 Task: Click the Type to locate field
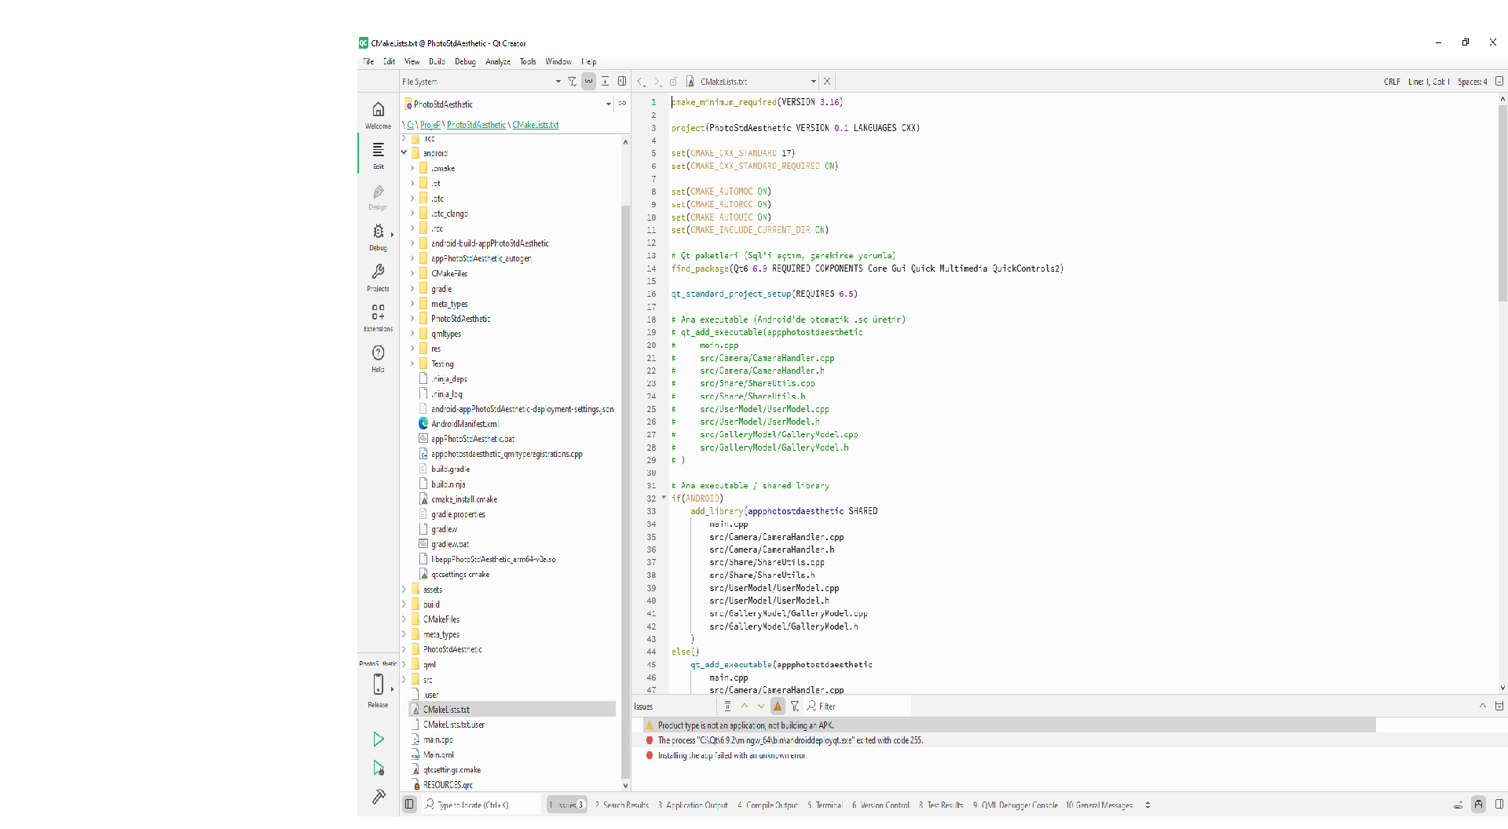pos(481,805)
